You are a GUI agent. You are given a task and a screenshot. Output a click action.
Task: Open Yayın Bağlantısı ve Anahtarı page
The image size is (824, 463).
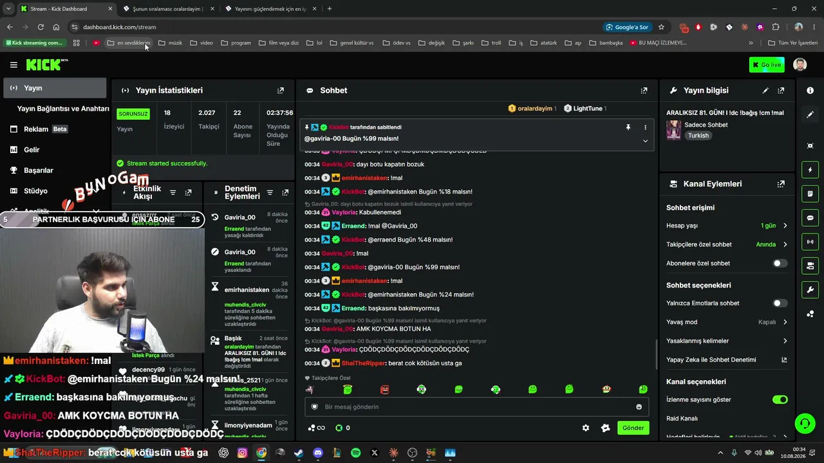63,109
